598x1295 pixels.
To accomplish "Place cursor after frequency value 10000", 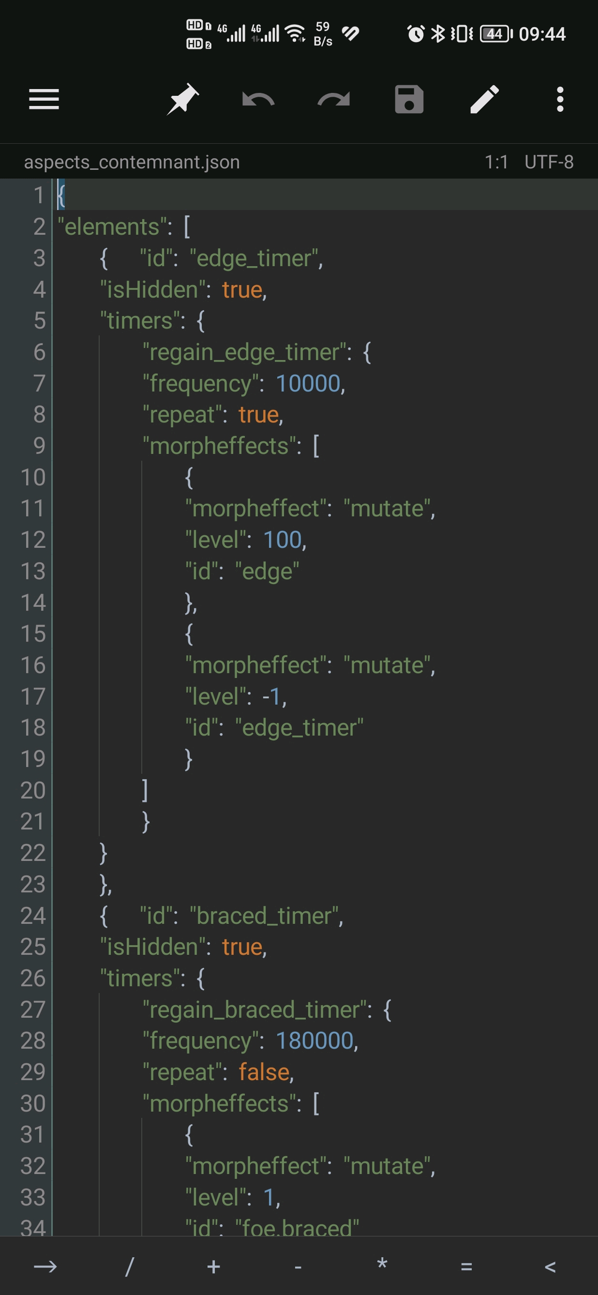I will tap(342, 384).
